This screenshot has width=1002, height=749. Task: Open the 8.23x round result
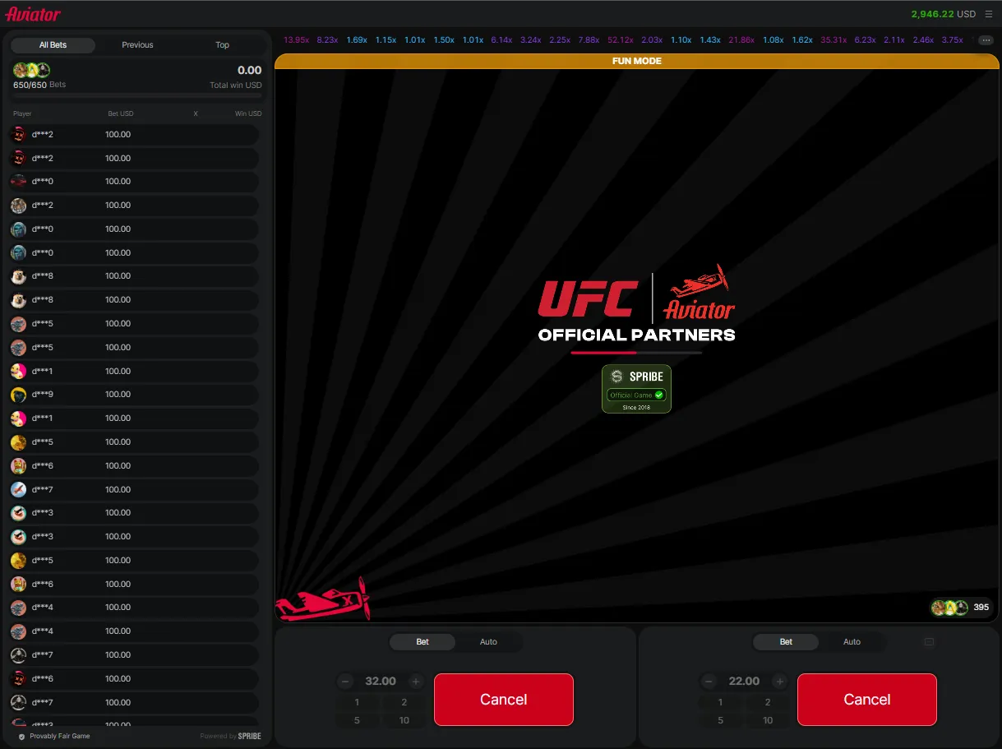point(327,40)
